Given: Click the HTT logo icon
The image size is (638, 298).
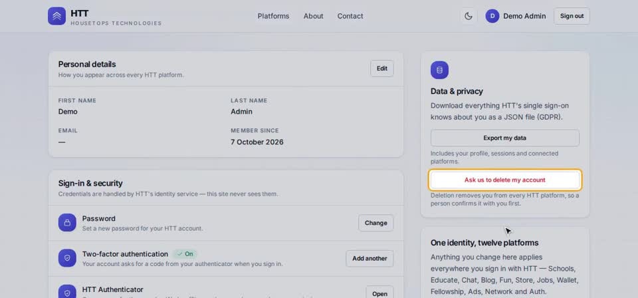Looking at the screenshot, I should click(x=56, y=16).
